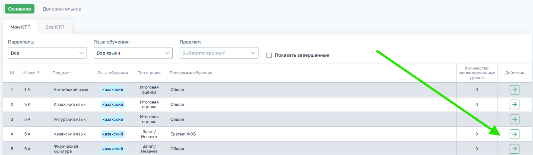Sort by the Класс column arrow
The width and height of the screenshot is (533, 155).
(38, 72)
